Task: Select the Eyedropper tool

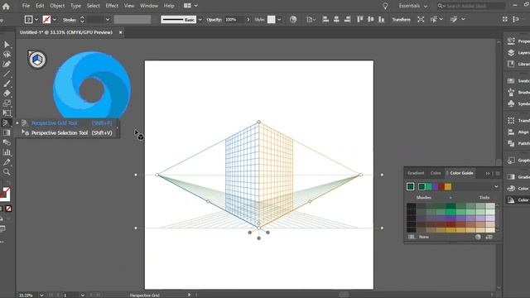Action: click(x=7, y=162)
